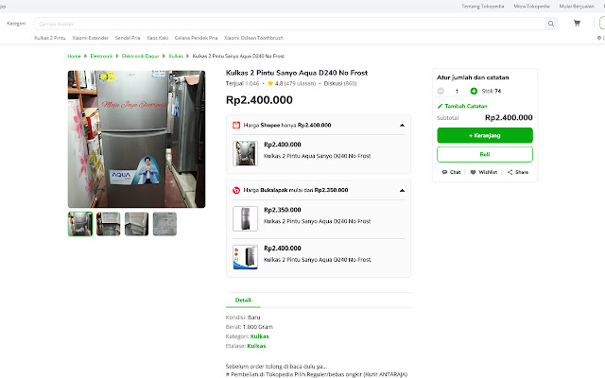Click the Beli button
The image size is (605, 378).
click(485, 154)
